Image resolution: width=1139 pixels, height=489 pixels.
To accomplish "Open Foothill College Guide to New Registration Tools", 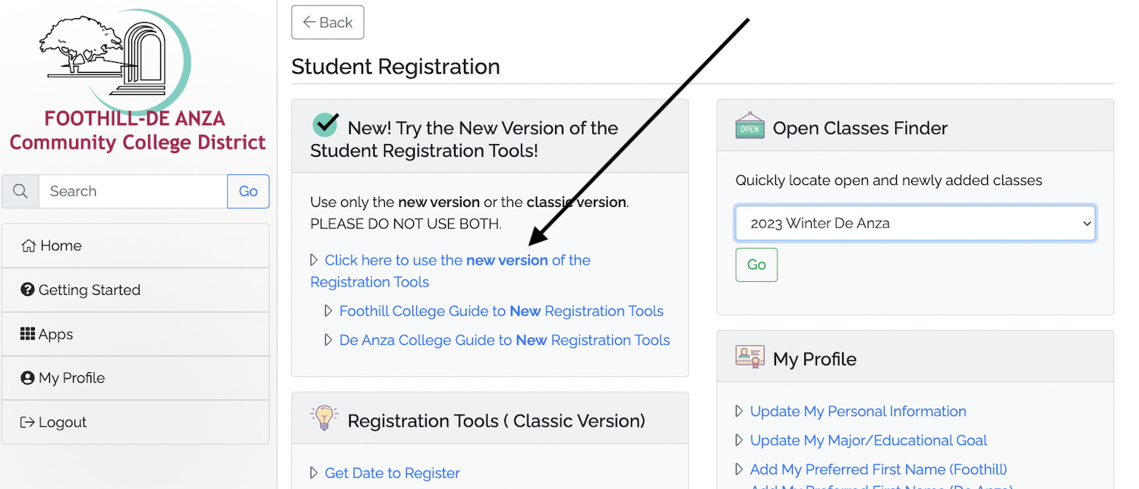I will point(501,311).
